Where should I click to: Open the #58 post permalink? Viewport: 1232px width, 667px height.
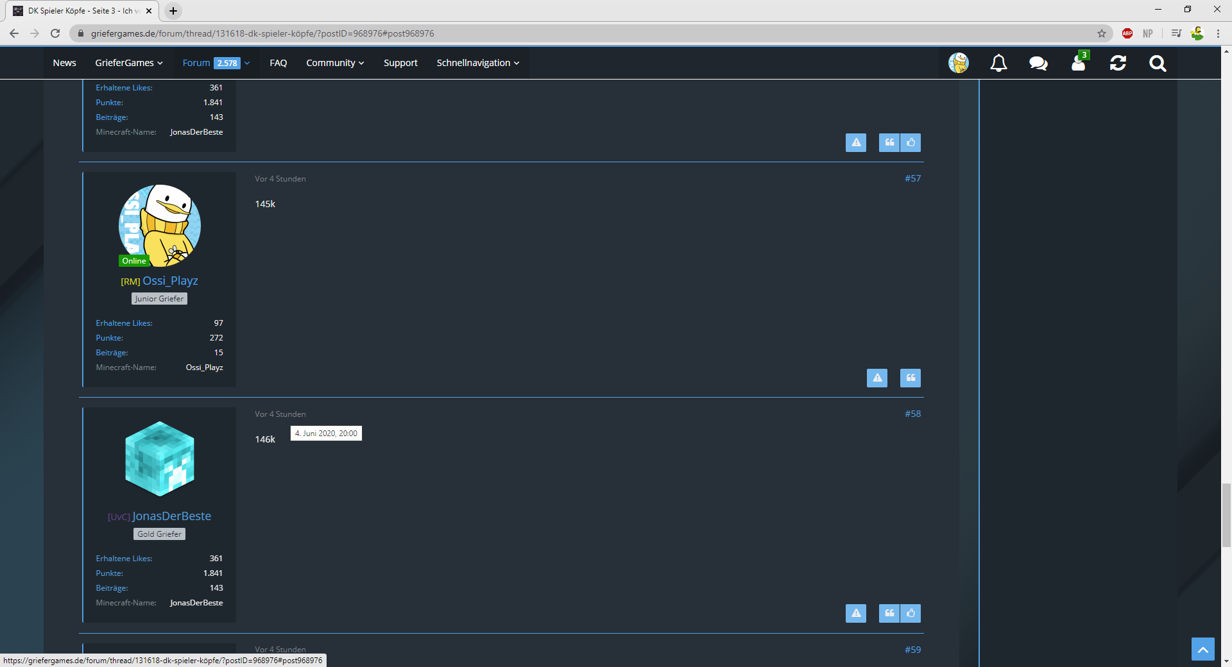point(912,414)
